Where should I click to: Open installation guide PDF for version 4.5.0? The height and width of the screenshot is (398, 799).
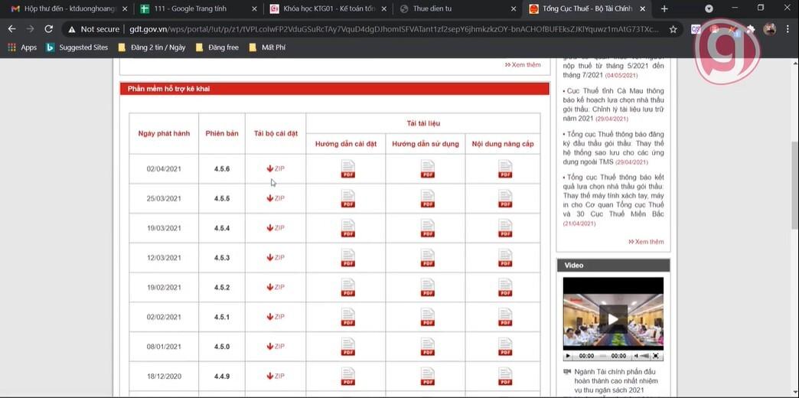coord(348,346)
